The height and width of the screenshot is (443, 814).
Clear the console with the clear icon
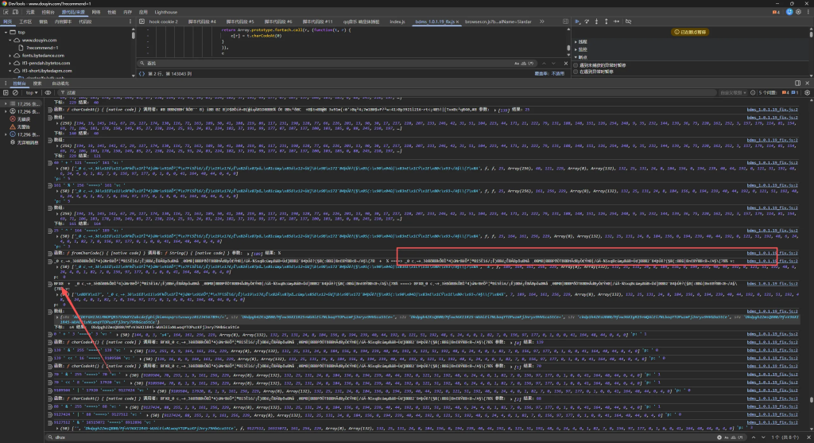tap(17, 92)
